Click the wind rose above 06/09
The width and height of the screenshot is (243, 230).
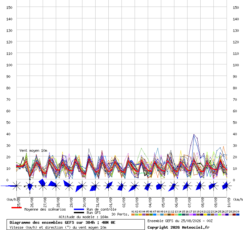click(x=174, y=186)
